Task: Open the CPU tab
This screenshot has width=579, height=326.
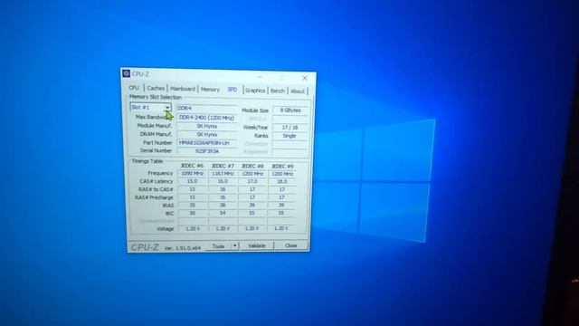Action: [134, 88]
